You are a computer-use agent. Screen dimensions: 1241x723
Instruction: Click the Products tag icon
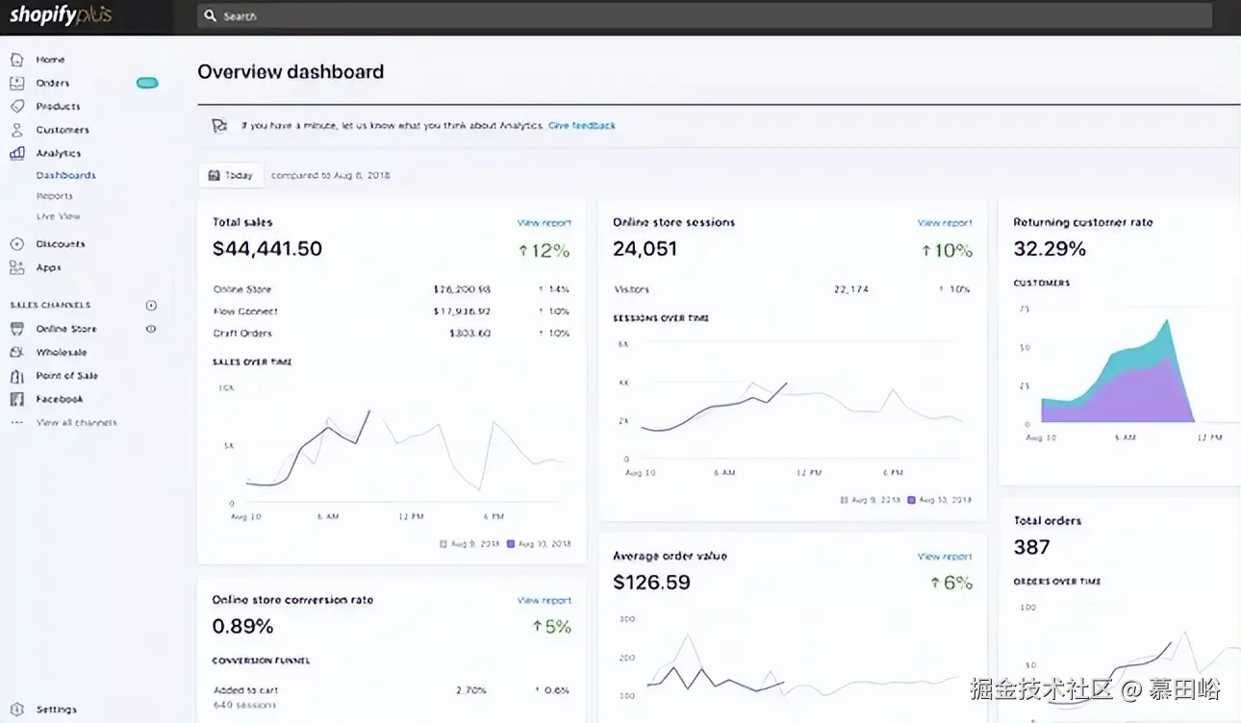click(x=16, y=107)
